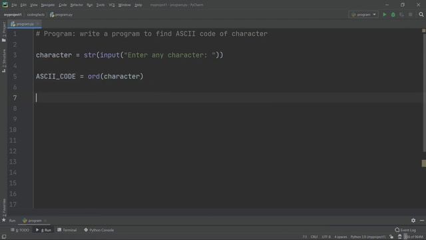426x240 pixels.
Task: Click program.py breadcrumb in navigation bar
Action: pyautogui.click(x=61, y=15)
